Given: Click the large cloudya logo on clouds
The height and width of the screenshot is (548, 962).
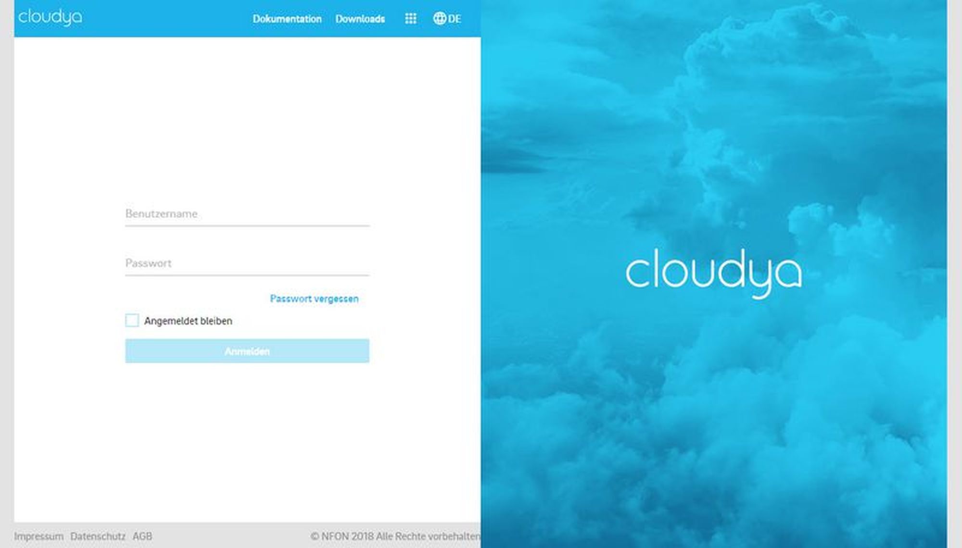Looking at the screenshot, I should pos(713,273).
